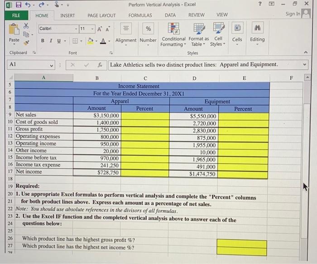Screen dimensions: 317x264
Task: Open Conditional Formatting menu
Action: (x=173, y=35)
